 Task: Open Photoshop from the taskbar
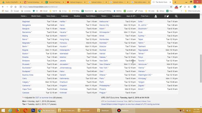[x=33, y=110]
